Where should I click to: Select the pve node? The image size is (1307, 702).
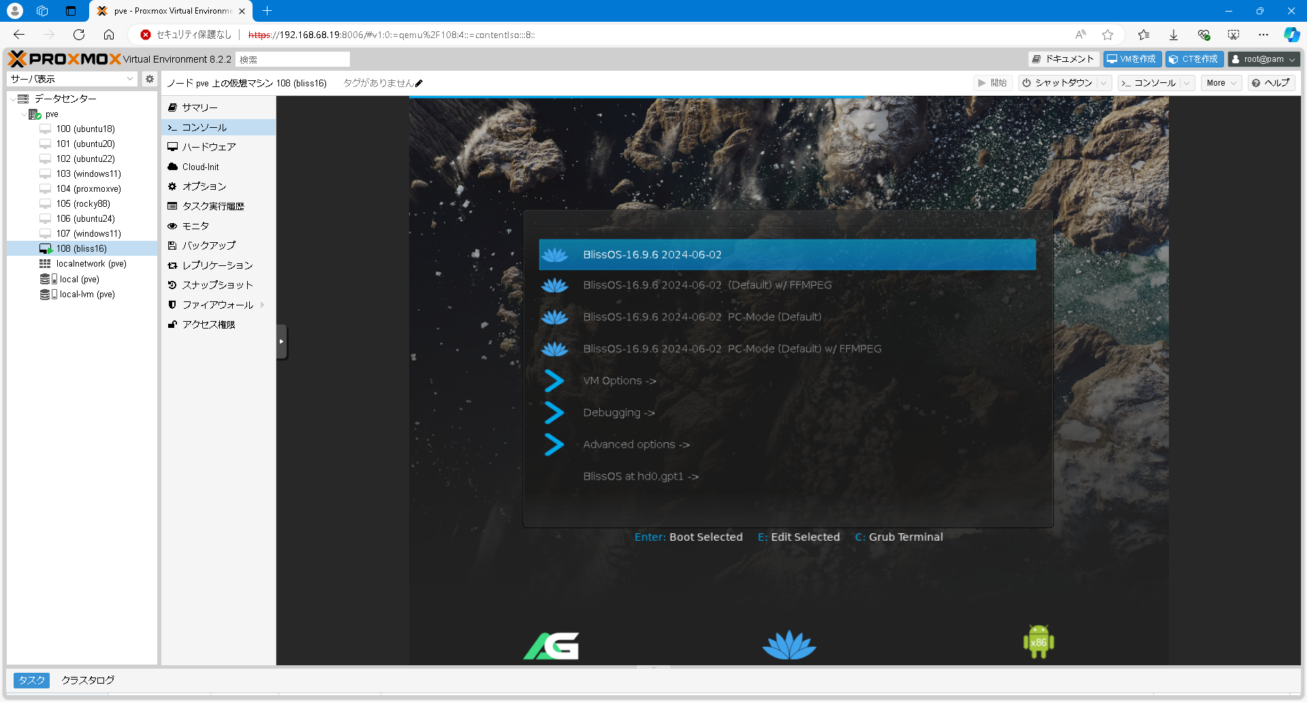click(52, 114)
